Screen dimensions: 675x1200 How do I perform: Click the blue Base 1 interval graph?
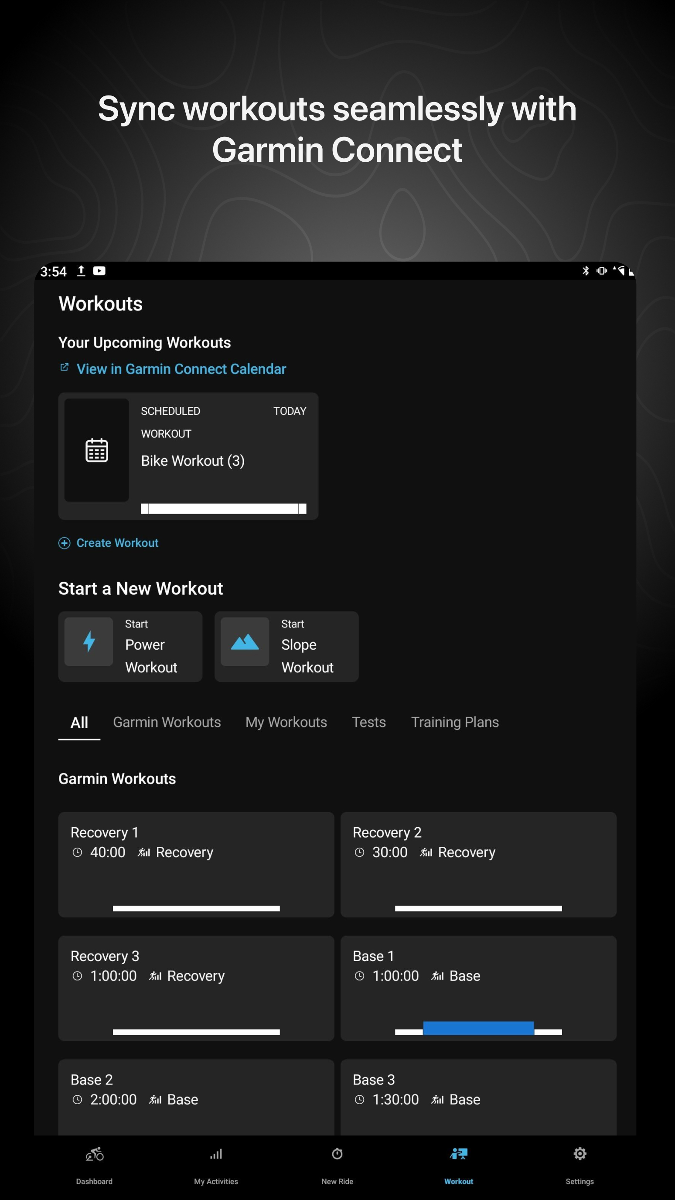tap(478, 1028)
